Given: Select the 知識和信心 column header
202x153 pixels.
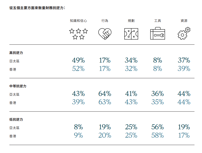Looking at the screenshot, I should [x=78, y=21].
